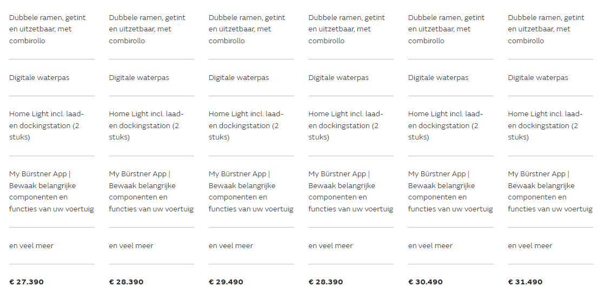Click 'Dubbele ramen, getint' text in first column

click(x=47, y=18)
